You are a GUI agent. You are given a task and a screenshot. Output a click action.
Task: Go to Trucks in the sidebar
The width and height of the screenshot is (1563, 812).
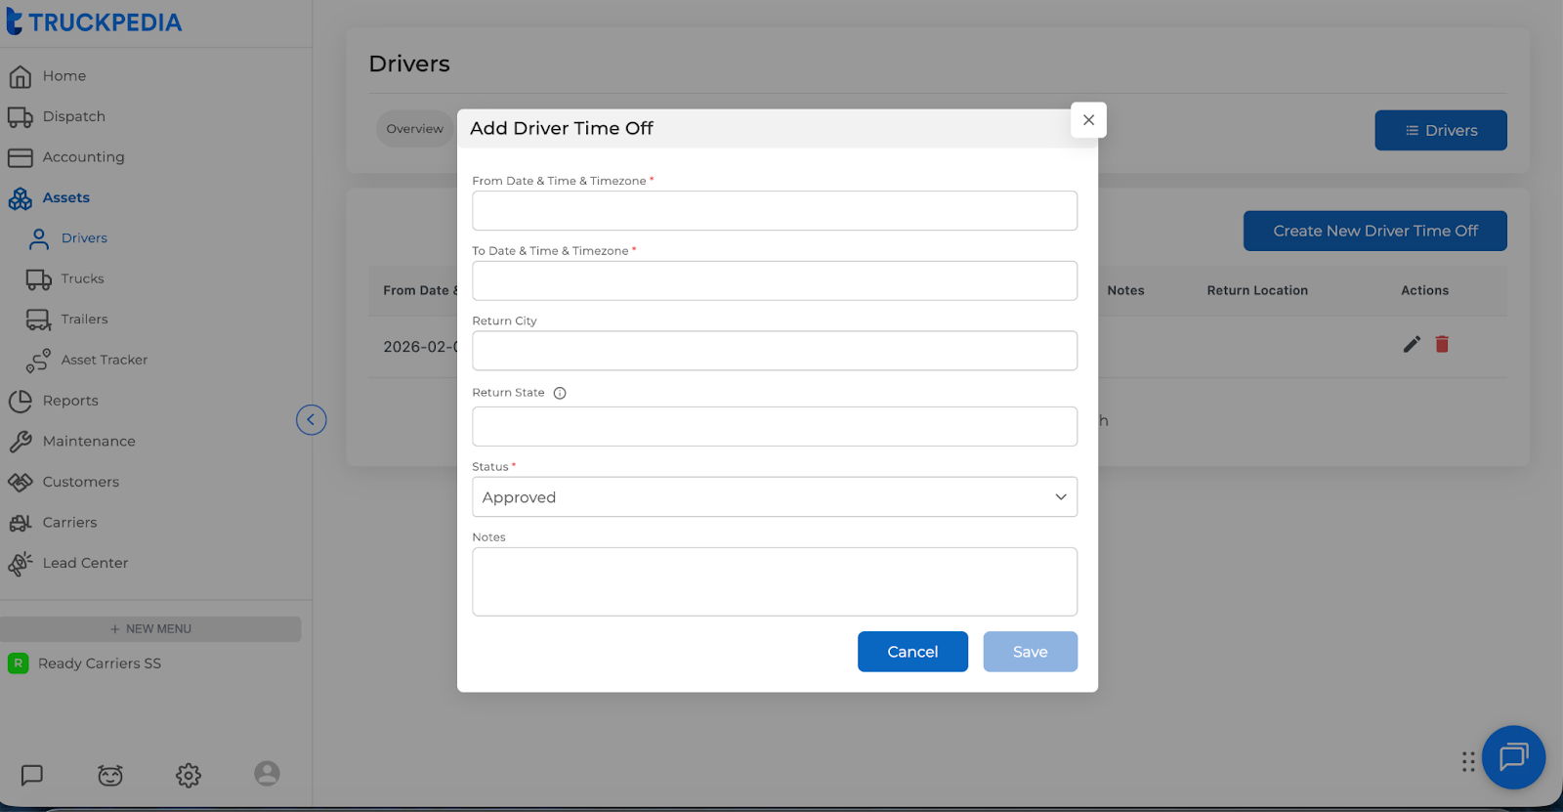[82, 278]
